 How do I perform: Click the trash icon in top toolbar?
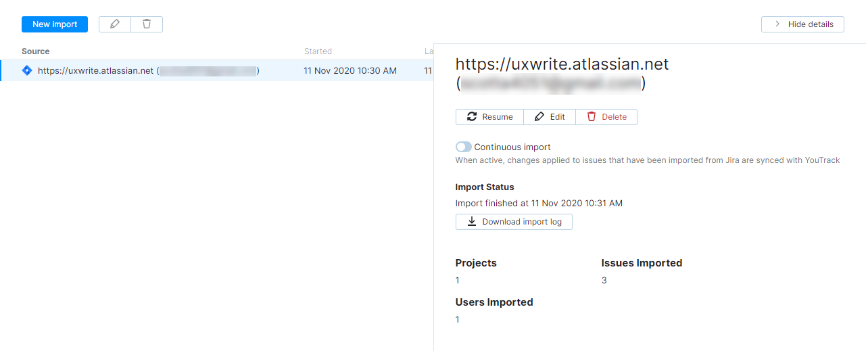point(147,24)
